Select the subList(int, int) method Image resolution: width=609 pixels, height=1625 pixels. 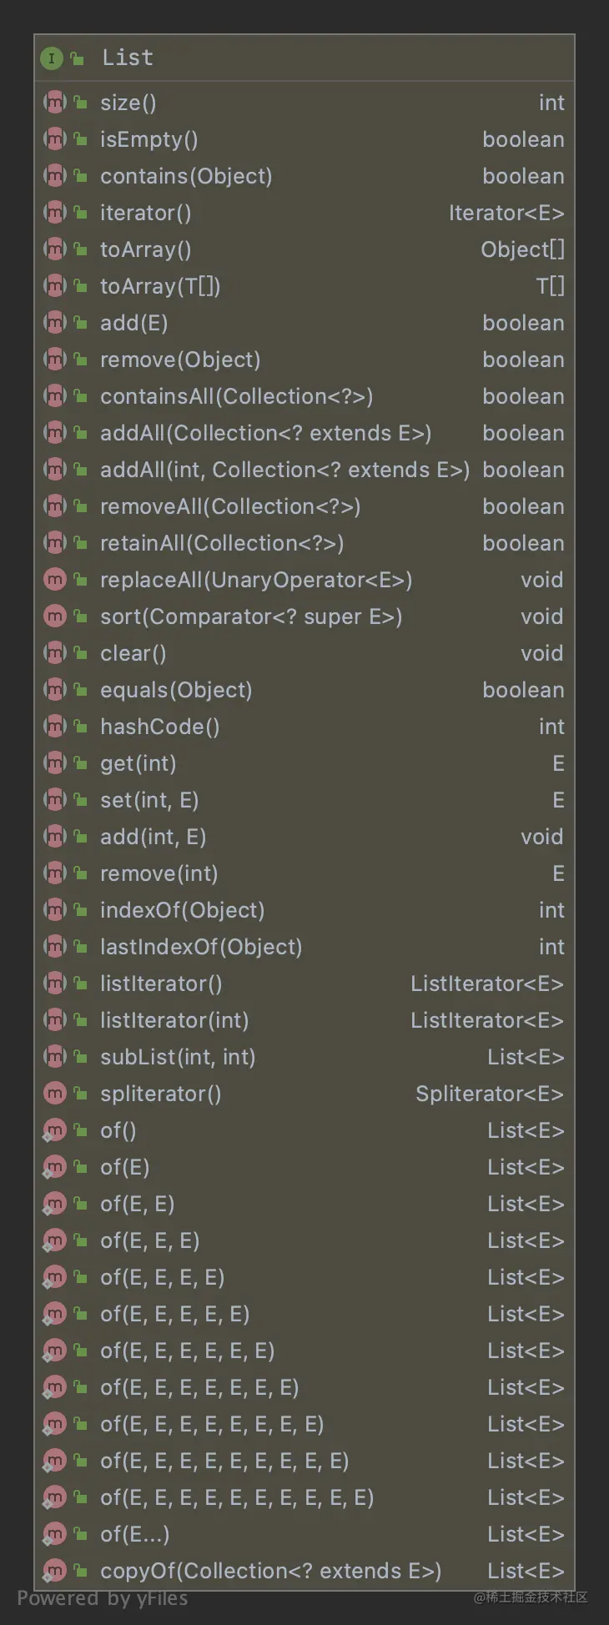coord(178,1057)
